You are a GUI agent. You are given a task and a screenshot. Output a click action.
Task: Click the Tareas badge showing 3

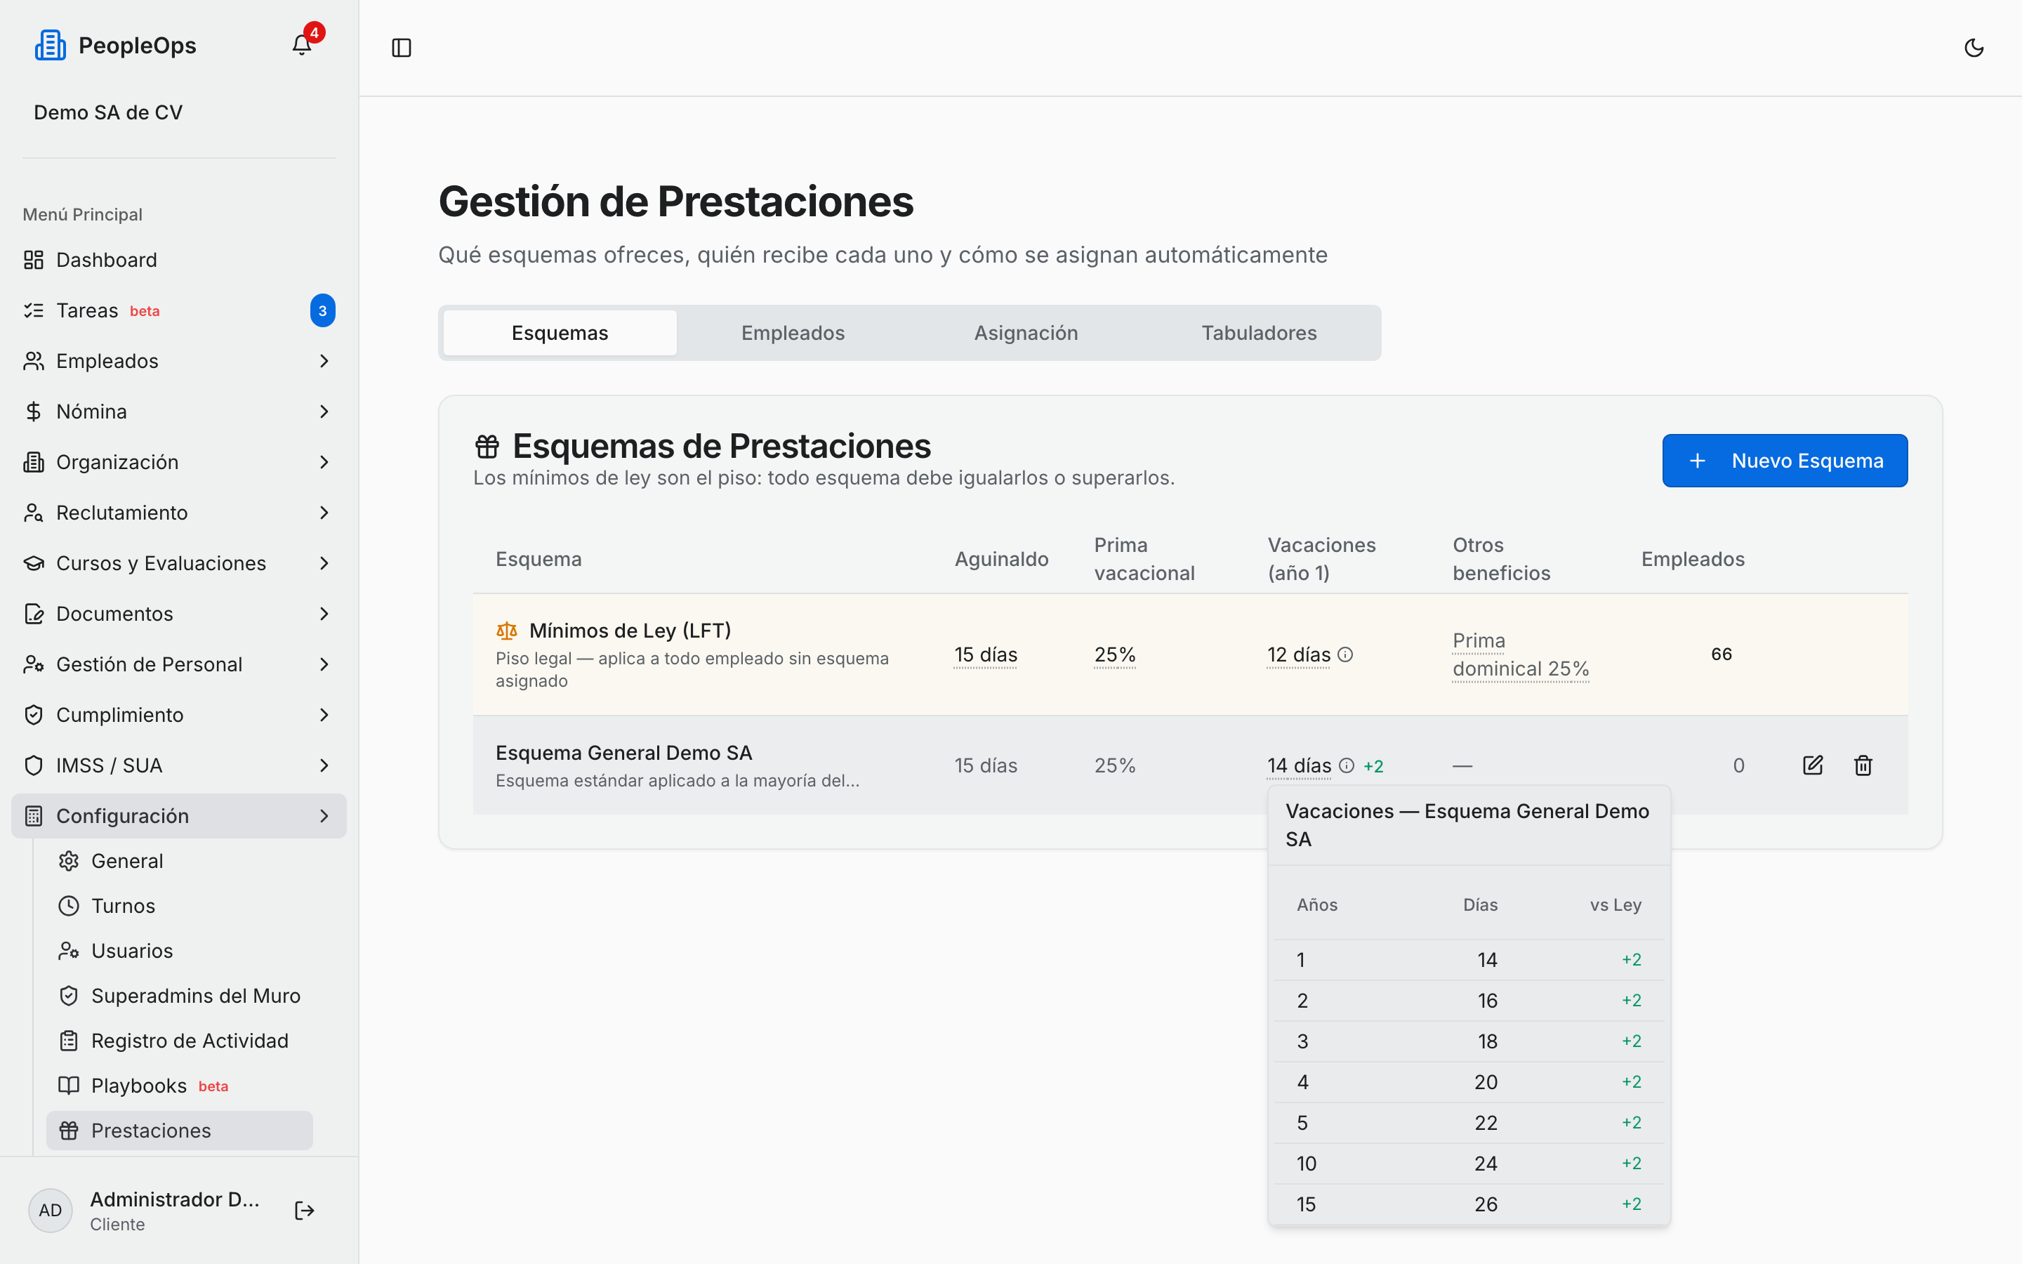pyautogui.click(x=322, y=311)
